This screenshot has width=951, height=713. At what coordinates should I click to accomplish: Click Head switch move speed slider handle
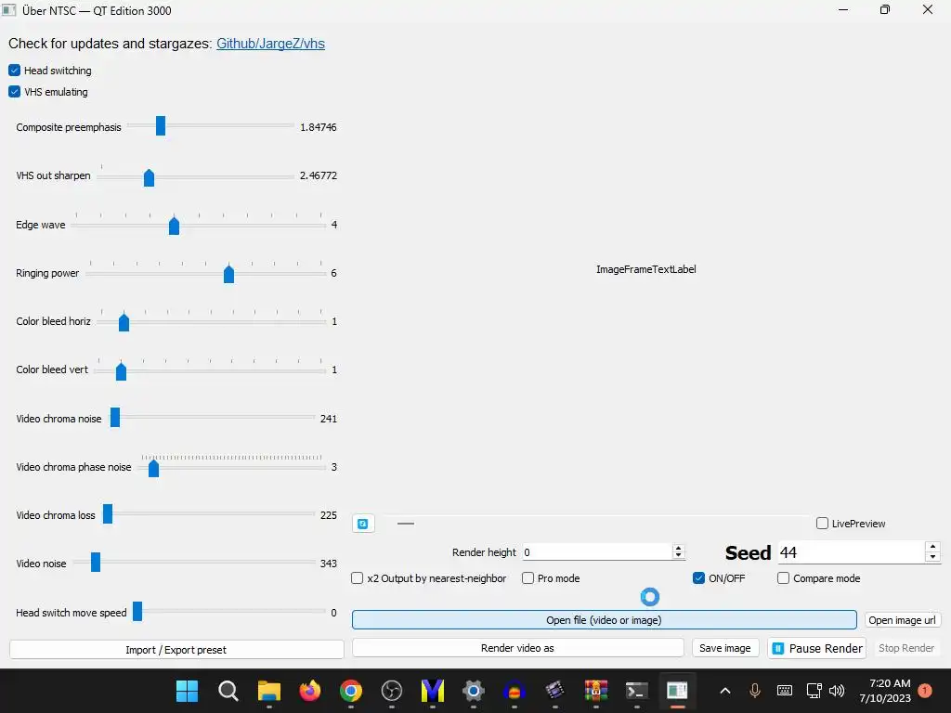[137, 611]
